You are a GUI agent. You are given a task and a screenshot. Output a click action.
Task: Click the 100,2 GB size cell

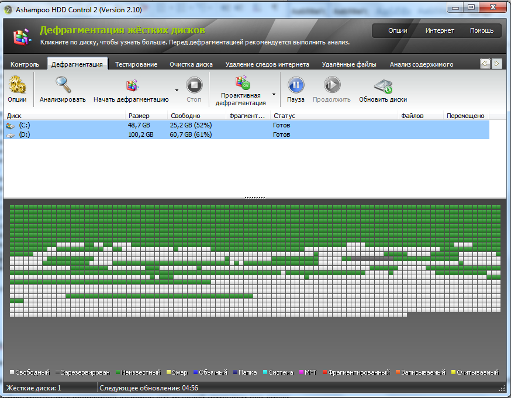click(x=141, y=134)
